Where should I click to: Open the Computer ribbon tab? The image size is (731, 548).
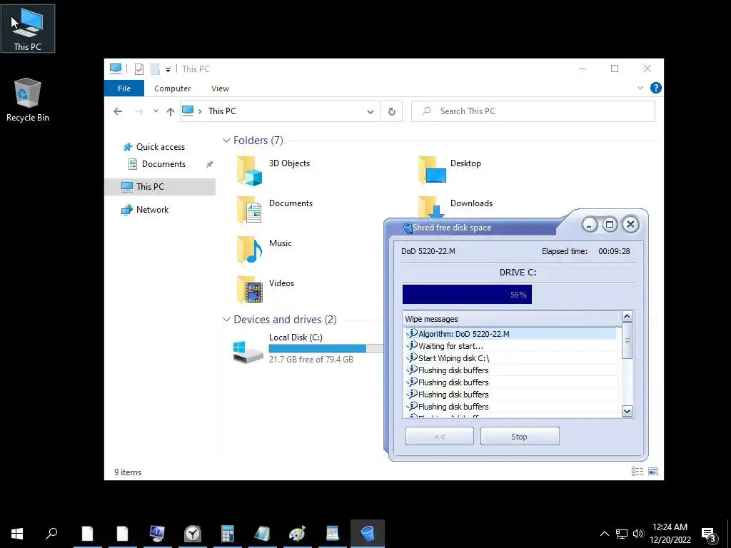point(173,88)
